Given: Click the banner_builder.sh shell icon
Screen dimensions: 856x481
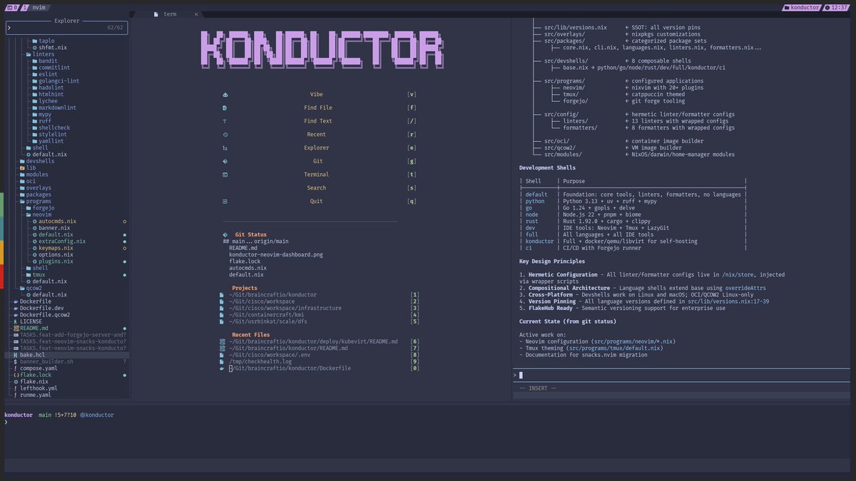Looking at the screenshot, I should (15, 361).
